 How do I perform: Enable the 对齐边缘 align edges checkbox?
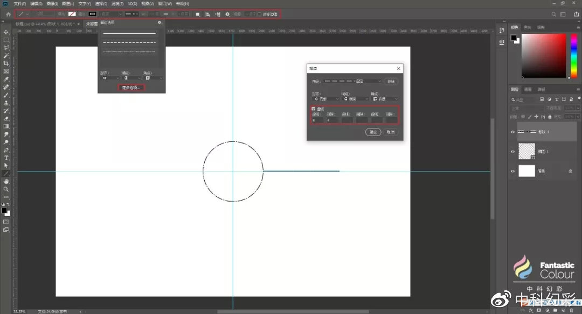pos(259,14)
